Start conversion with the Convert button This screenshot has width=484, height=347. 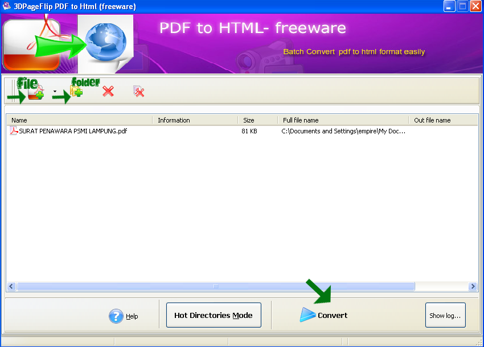point(323,315)
